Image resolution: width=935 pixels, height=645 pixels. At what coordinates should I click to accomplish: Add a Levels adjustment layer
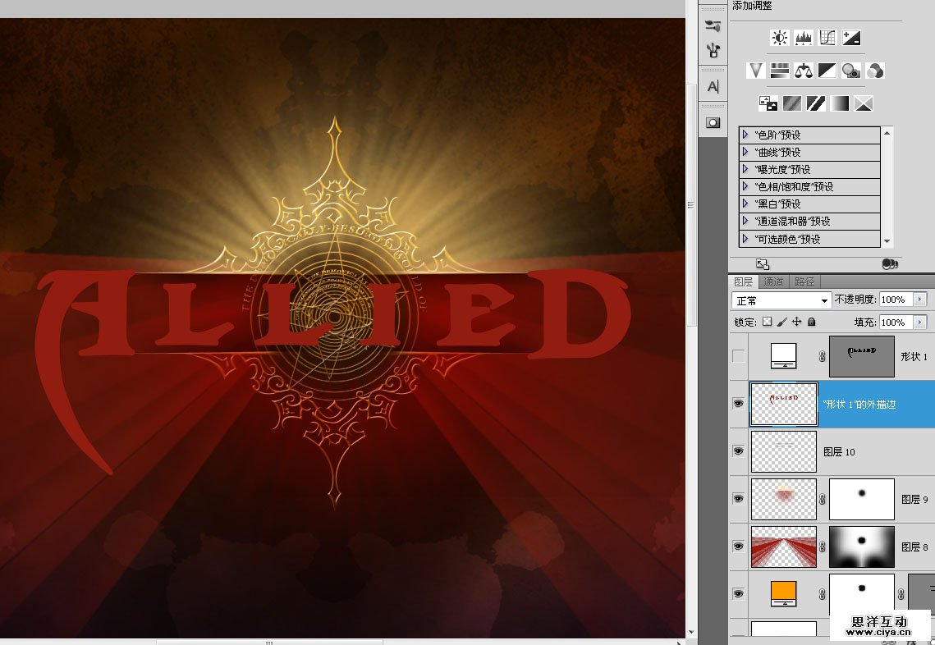pyautogui.click(x=803, y=38)
